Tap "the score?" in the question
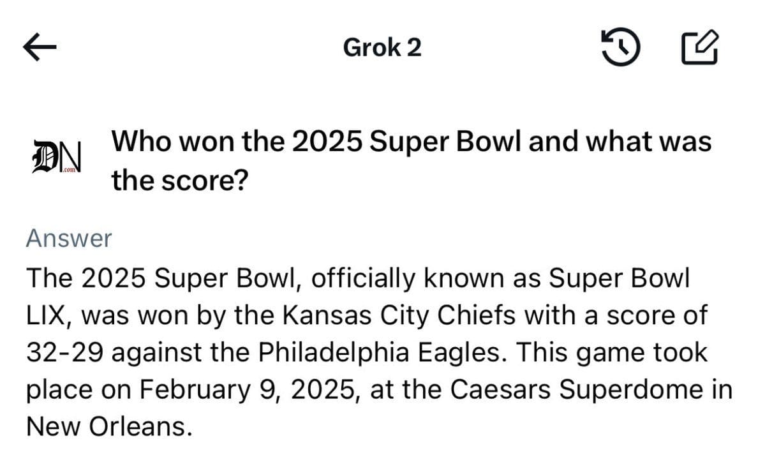The height and width of the screenshot is (471, 765). [x=180, y=181]
